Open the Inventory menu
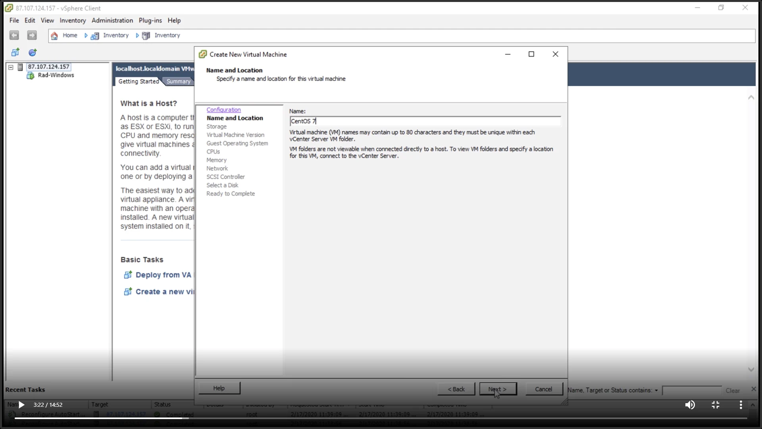The height and width of the screenshot is (429, 762). [73, 20]
